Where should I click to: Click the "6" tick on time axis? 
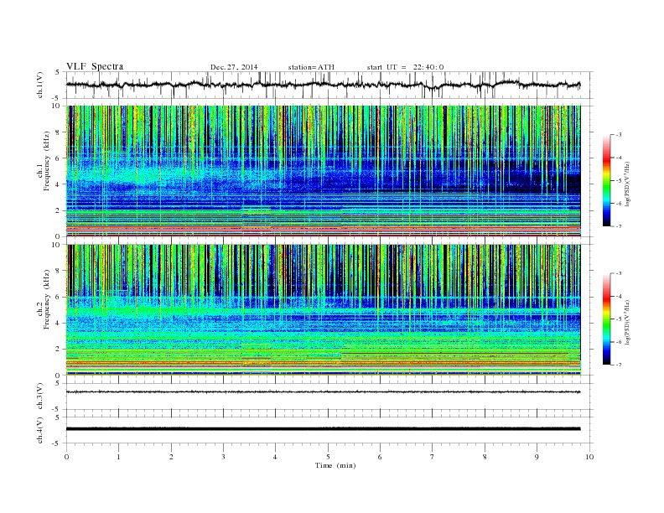point(380,457)
